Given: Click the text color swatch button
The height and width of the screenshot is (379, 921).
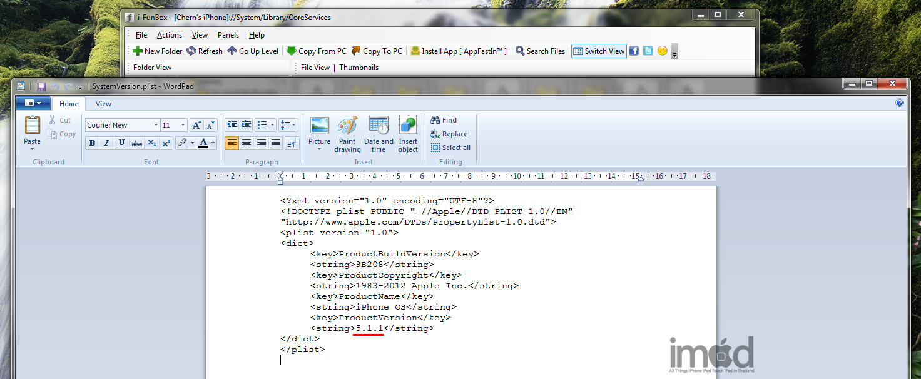Looking at the screenshot, I should click(x=203, y=143).
